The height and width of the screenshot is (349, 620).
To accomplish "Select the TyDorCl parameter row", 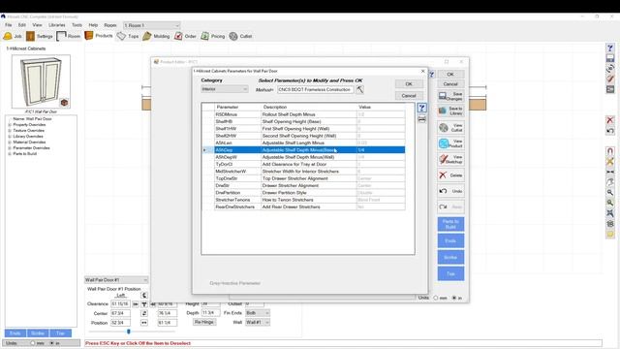I will [x=310, y=164].
